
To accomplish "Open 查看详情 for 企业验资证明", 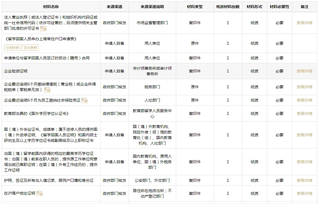I will pyautogui.click(x=305, y=71).
